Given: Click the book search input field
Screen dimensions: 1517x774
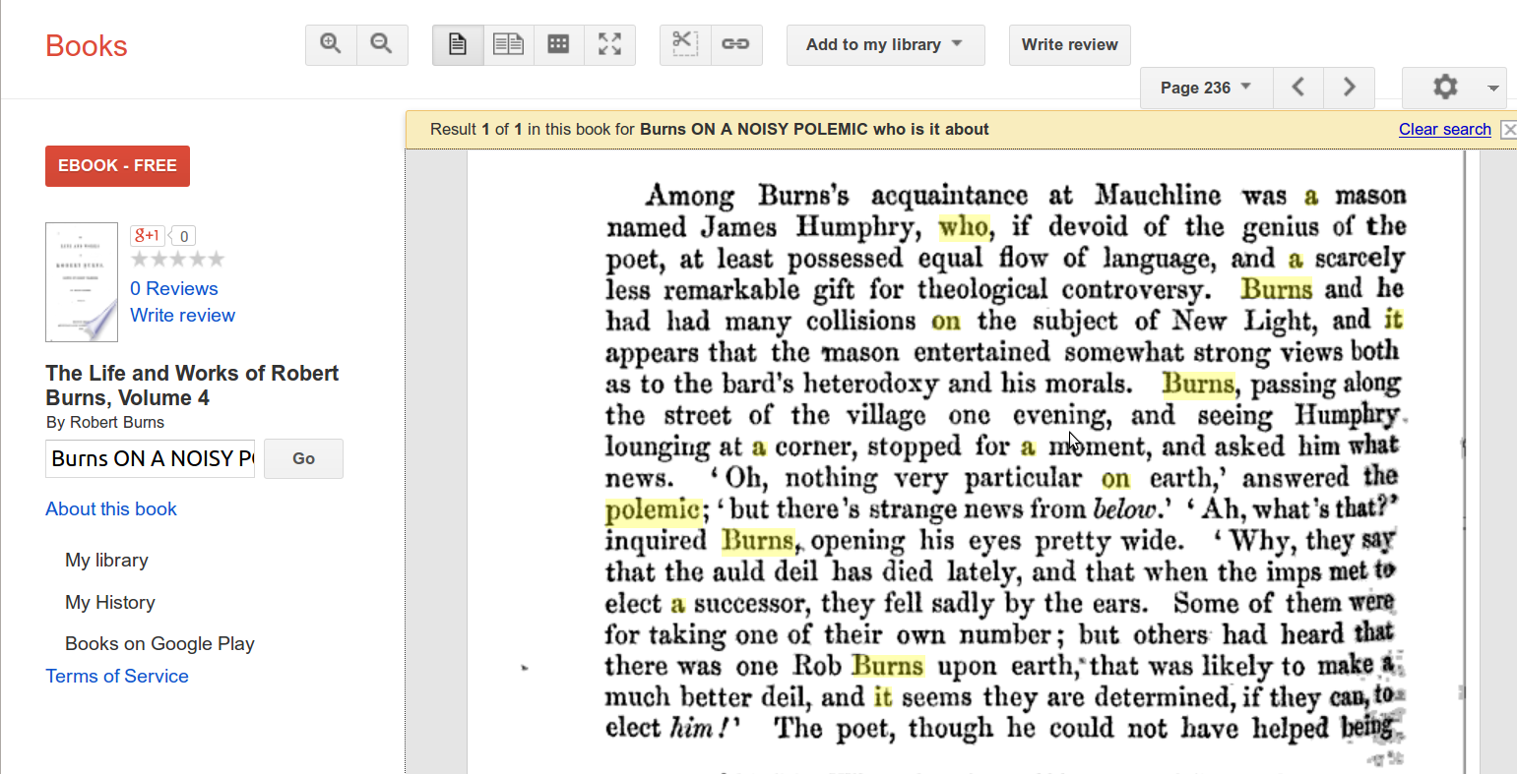Looking at the screenshot, I should click(x=150, y=458).
